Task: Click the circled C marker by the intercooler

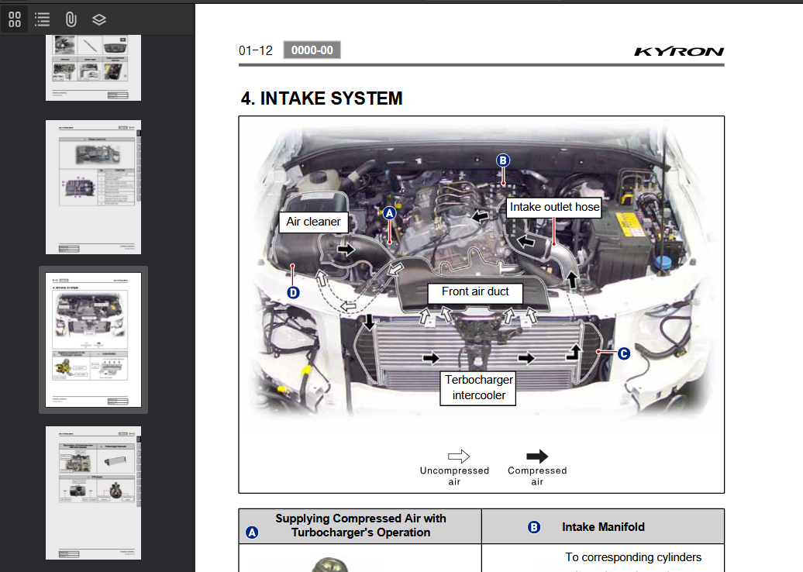Action: point(624,353)
